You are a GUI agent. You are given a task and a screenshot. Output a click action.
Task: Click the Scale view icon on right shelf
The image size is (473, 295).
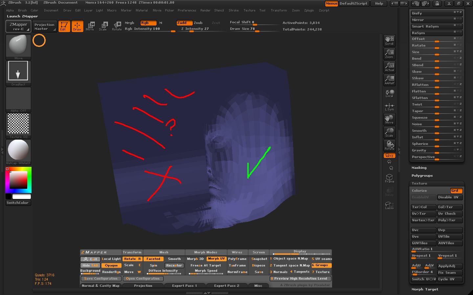pyautogui.click(x=389, y=132)
